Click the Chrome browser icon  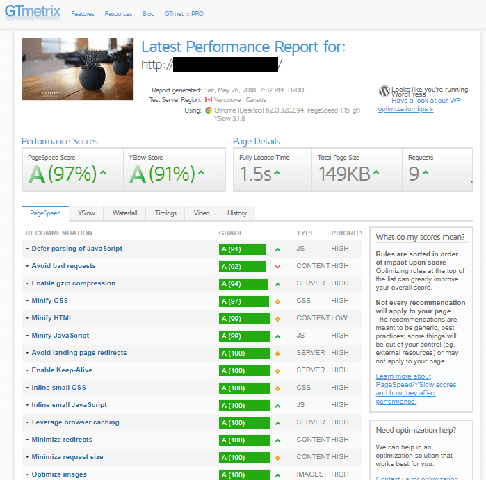coord(209,110)
